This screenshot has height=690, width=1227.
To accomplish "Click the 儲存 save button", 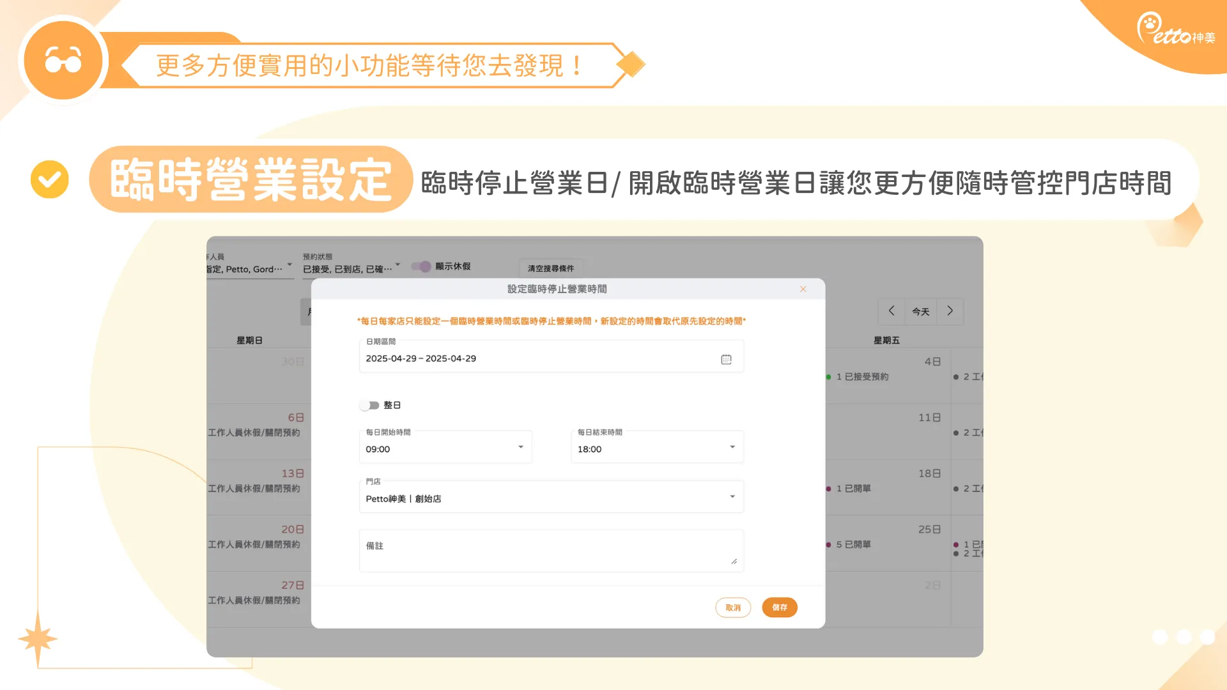I will click(x=780, y=608).
